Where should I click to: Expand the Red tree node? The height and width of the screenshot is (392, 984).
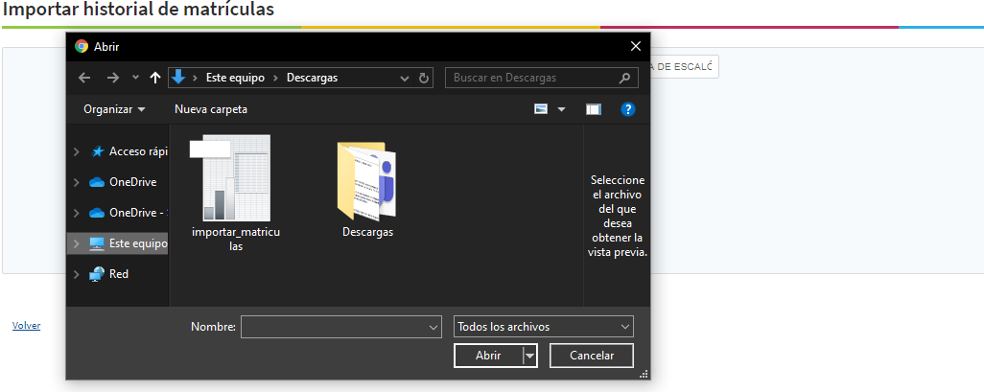[x=76, y=274]
